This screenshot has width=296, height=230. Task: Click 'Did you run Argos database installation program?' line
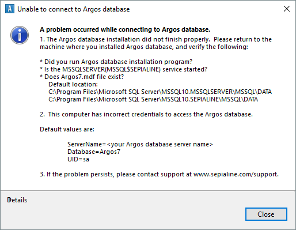[x=116, y=62]
